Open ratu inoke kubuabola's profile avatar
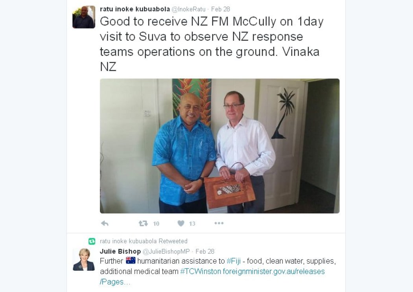Screen dimensions: 413x292 pyautogui.click(x=84, y=17)
